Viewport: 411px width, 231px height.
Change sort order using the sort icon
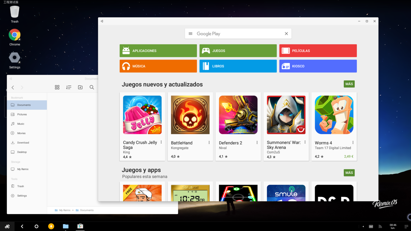69,87
